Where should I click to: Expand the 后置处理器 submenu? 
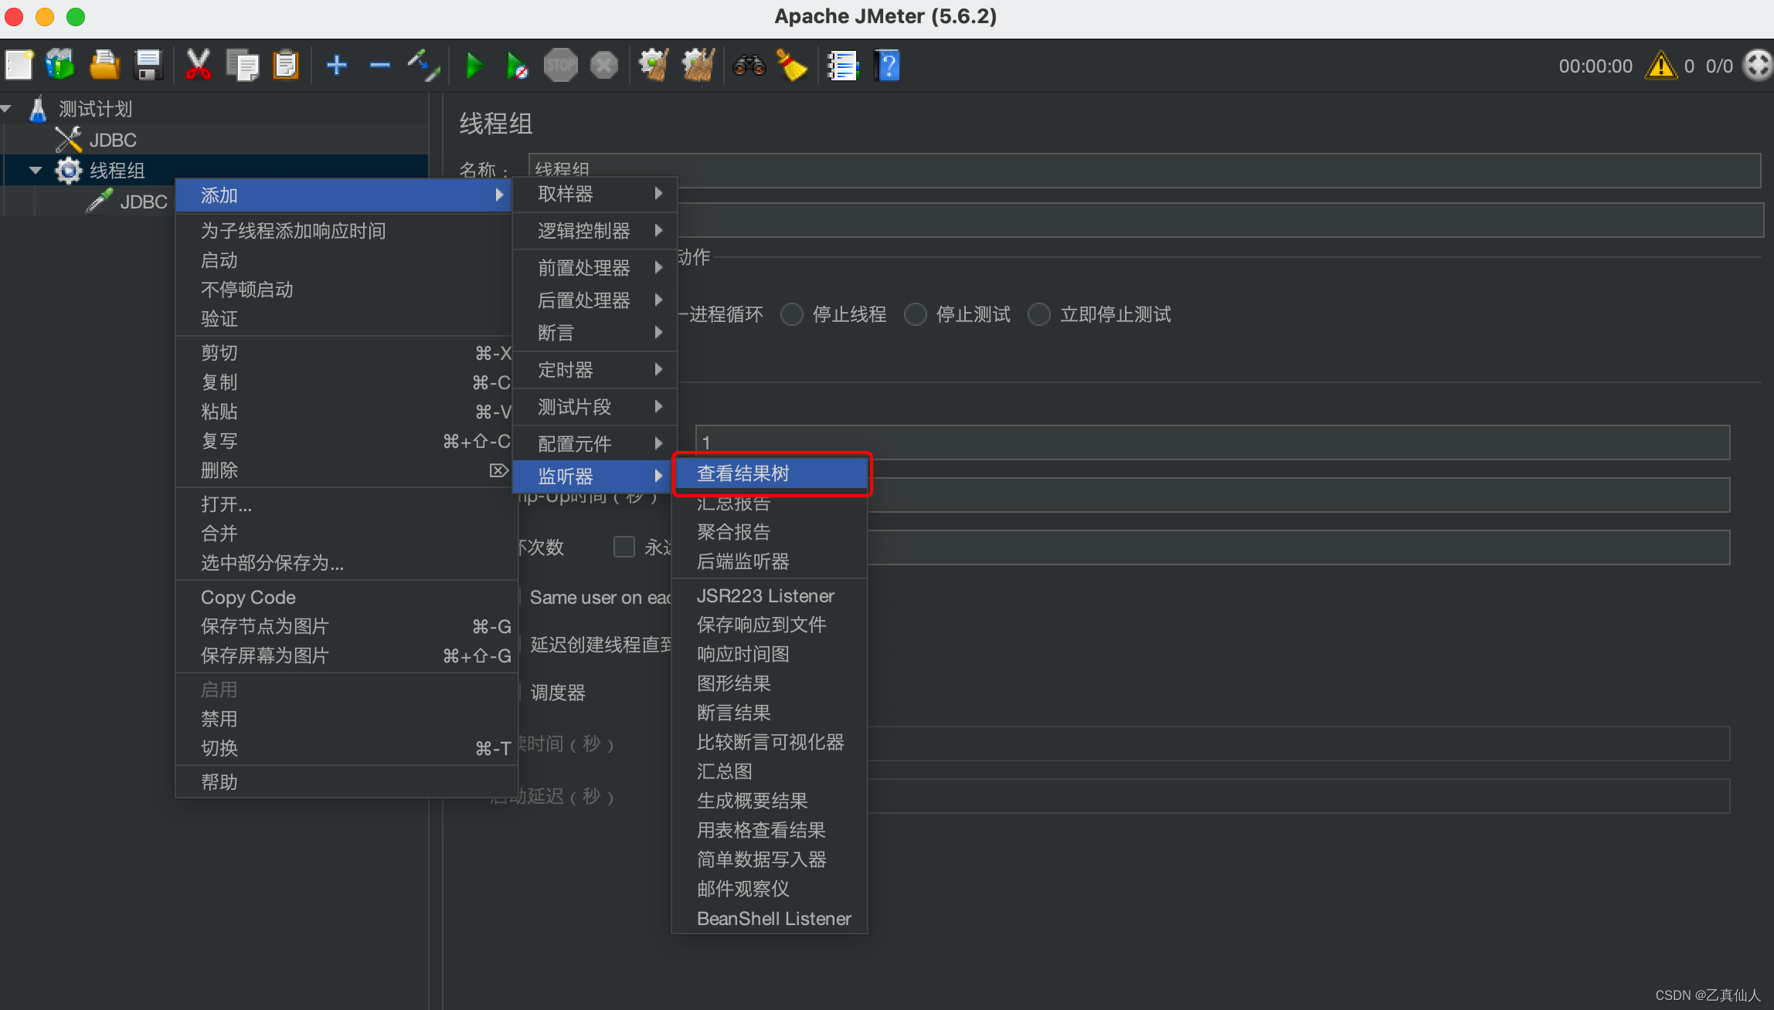pos(595,300)
